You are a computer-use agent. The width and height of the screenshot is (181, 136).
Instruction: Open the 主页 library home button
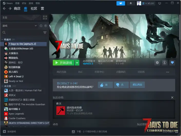point(21,17)
